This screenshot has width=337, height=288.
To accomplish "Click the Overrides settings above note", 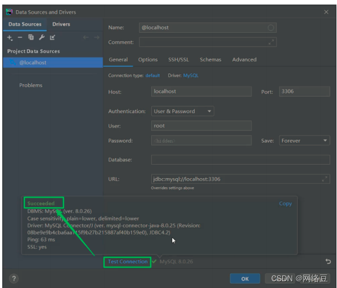I will (172, 188).
